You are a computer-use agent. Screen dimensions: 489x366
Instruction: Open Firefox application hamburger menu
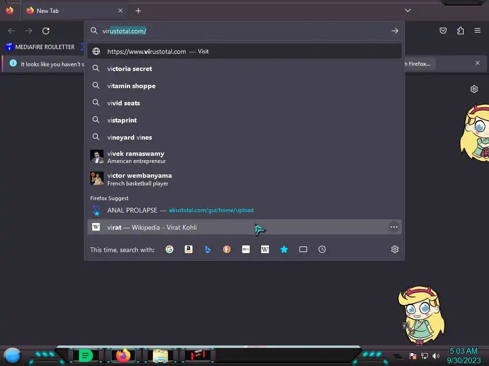pyautogui.click(x=478, y=30)
